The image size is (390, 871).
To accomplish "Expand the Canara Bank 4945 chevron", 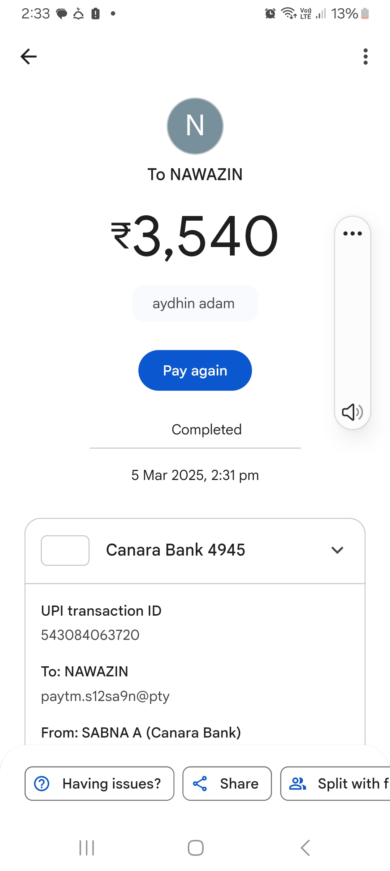I will (x=337, y=550).
